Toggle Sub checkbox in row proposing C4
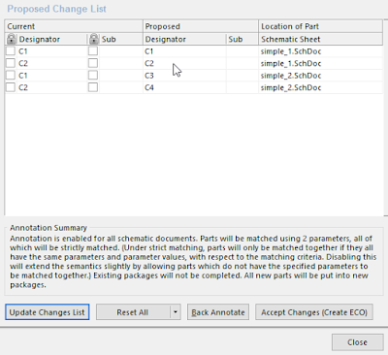Image resolution: width=388 pixels, height=355 pixels. (93, 87)
